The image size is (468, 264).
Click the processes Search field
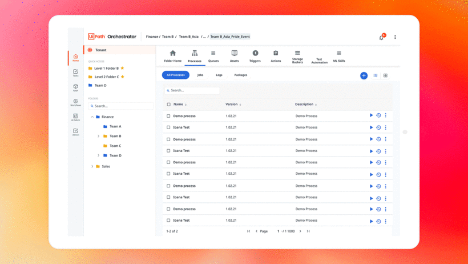[192, 90]
